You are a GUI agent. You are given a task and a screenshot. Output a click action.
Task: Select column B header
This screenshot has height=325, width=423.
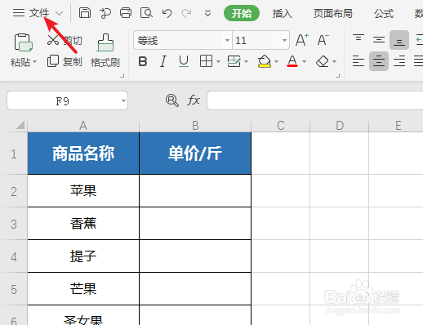195,126
